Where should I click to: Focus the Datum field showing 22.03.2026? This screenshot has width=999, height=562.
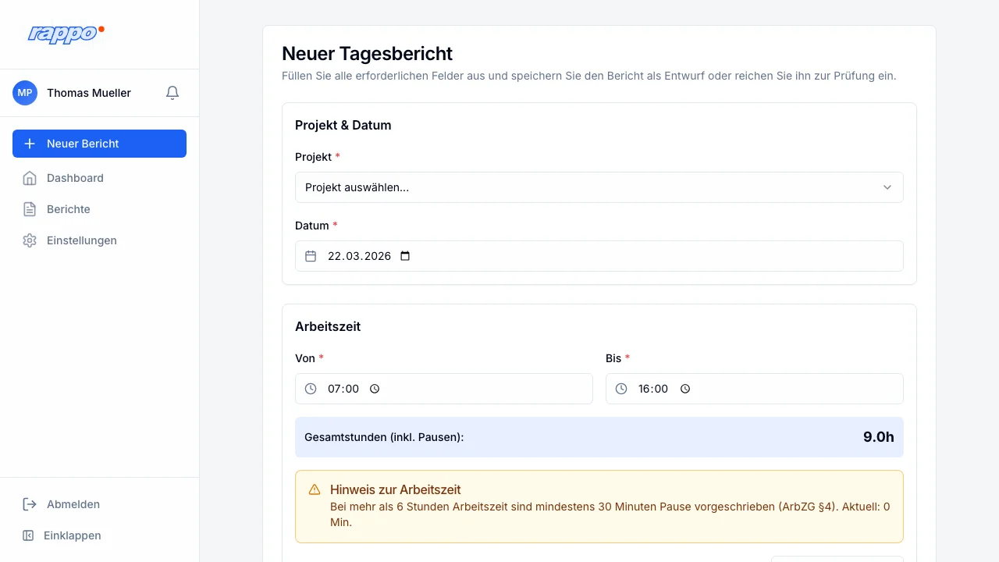point(599,256)
